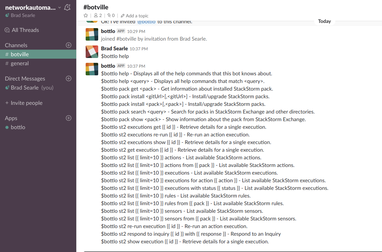Star the #botville channel

click(x=86, y=16)
